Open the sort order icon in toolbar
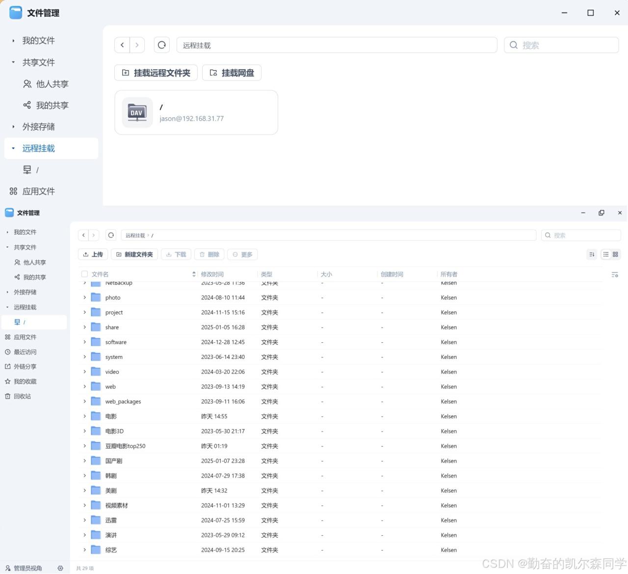The height and width of the screenshot is (574, 628). coord(592,254)
